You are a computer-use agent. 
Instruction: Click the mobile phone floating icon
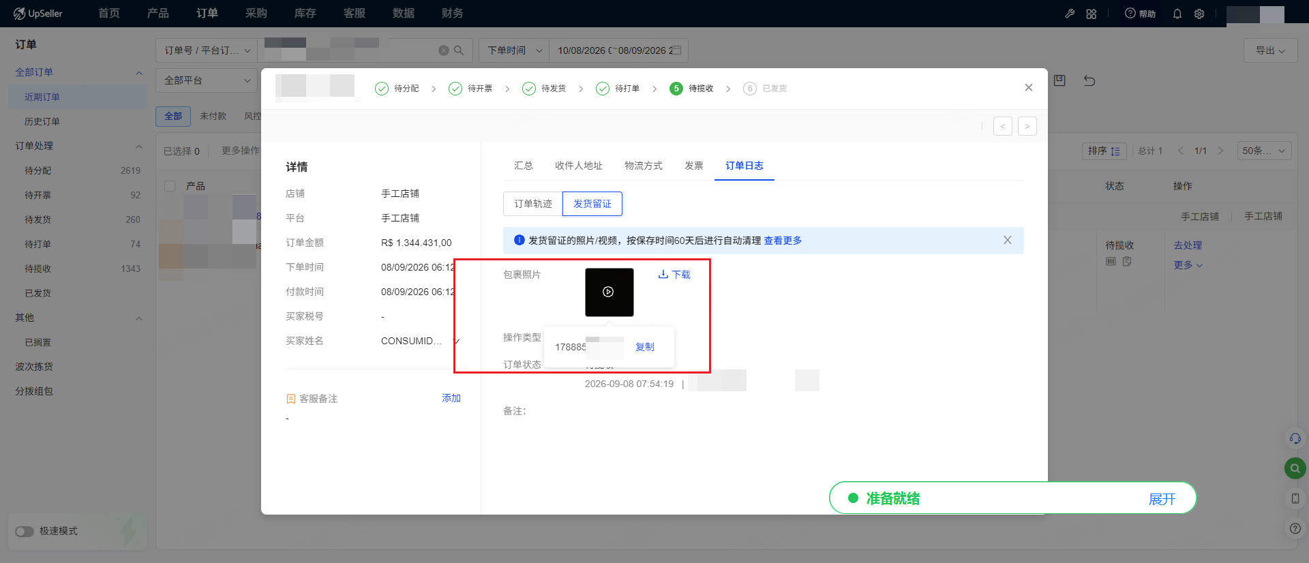click(x=1295, y=498)
